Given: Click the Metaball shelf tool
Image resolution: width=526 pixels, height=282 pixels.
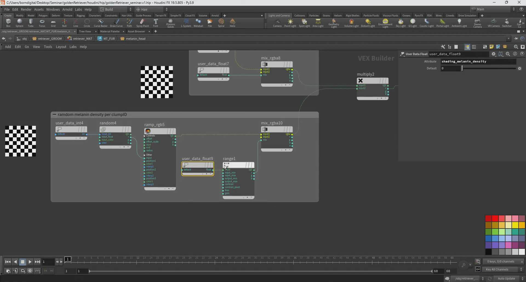Looking at the screenshot, I should click(x=198, y=22).
